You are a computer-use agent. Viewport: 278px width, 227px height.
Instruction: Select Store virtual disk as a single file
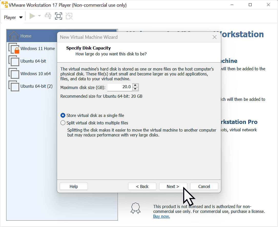click(x=63, y=115)
